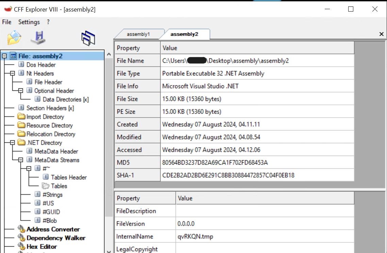Open the File menu

(x=7, y=22)
